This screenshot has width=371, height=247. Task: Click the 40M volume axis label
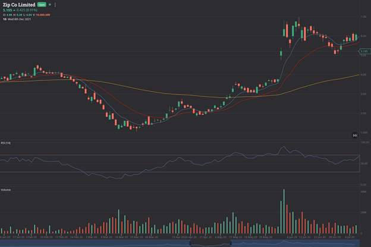pyautogui.click(x=363, y=192)
